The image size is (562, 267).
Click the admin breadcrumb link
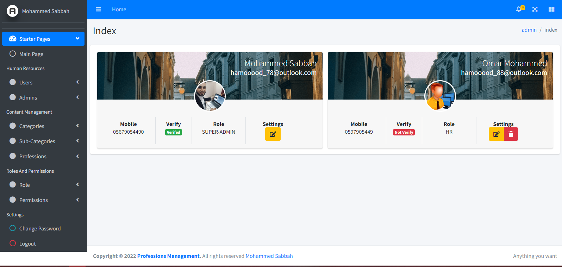click(x=529, y=30)
